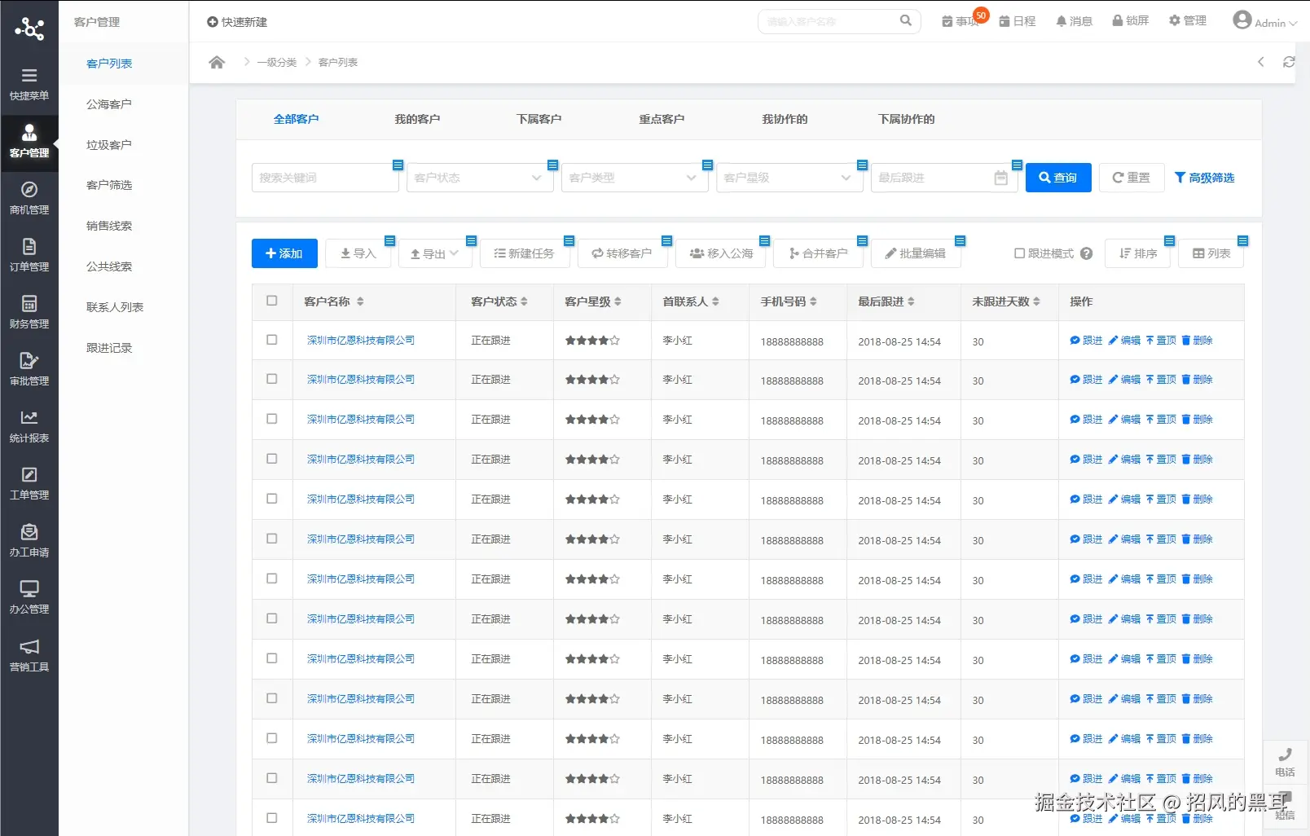Open 消息 bell notifications

(1075, 21)
